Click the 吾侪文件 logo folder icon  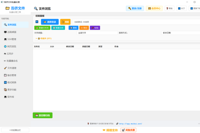[x=7, y=8]
